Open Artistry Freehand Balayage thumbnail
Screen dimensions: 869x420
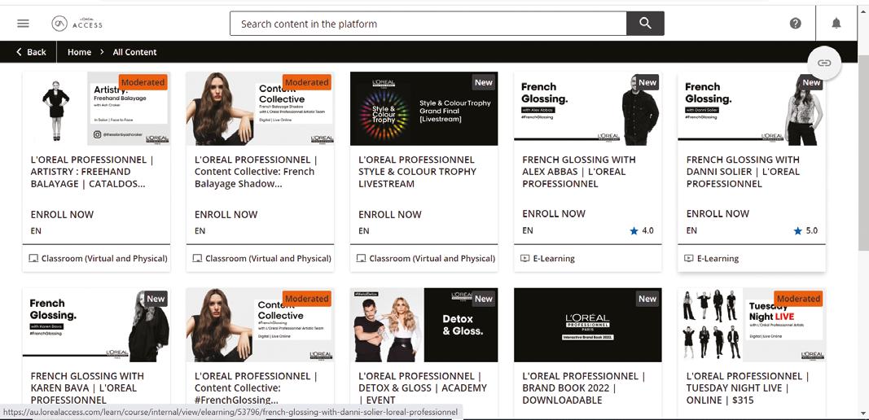[x=96, y=108]
